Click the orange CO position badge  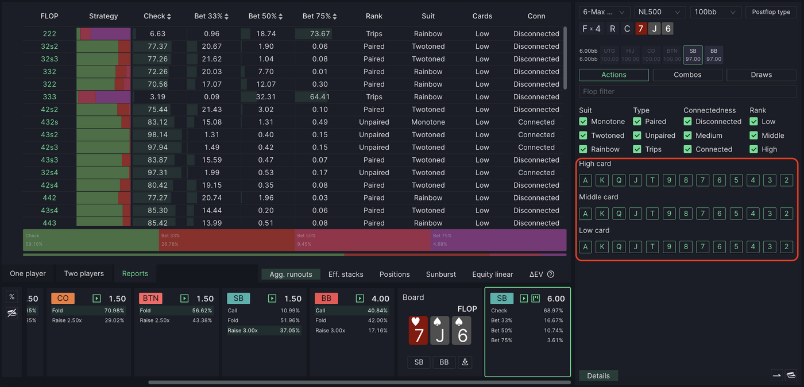point(63,299)
